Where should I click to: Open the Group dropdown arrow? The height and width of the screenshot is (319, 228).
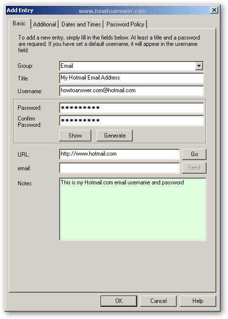point(199,66)
